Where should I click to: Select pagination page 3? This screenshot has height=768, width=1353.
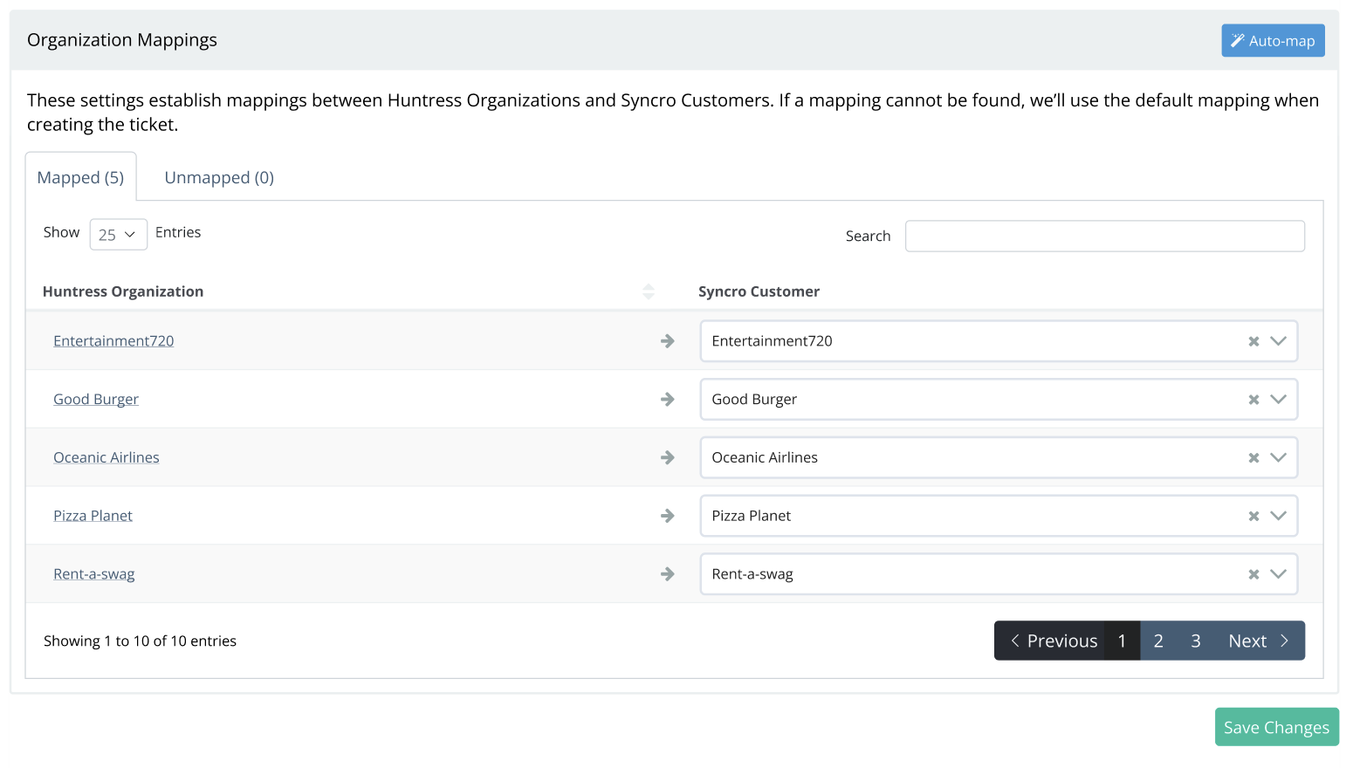coord(1196,641)
